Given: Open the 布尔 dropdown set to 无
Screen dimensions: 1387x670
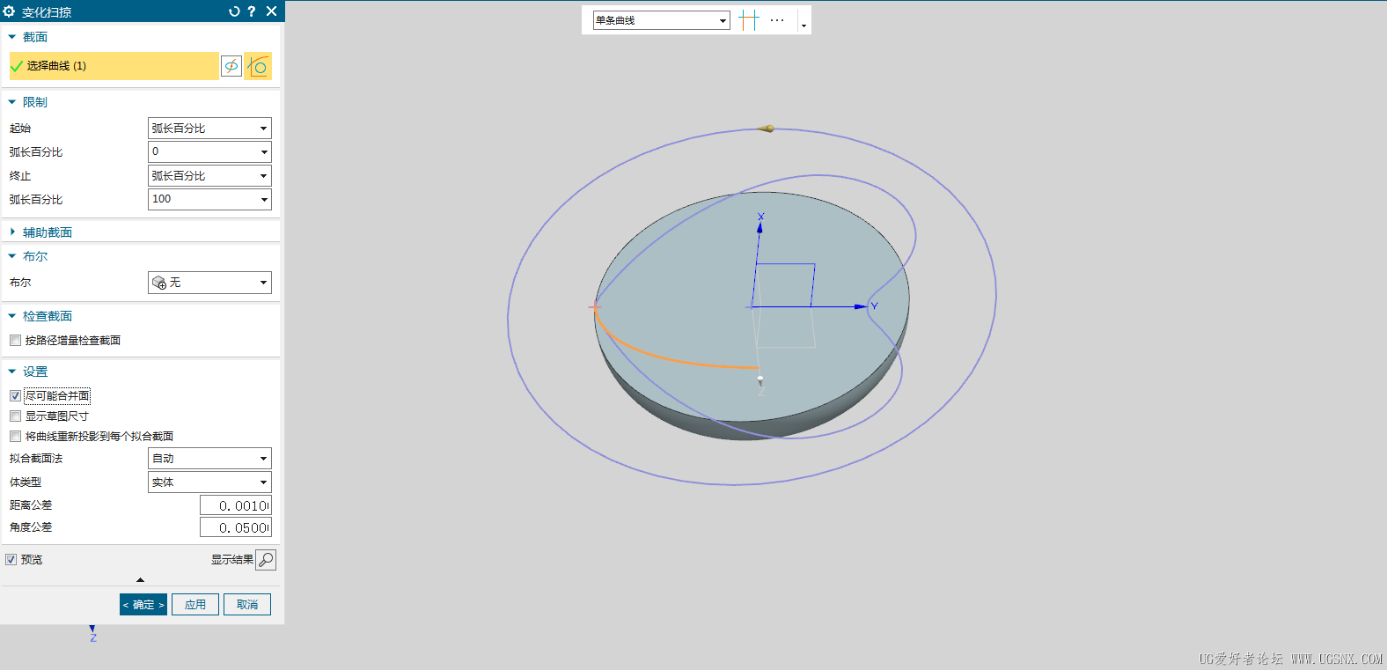Looking at the screenshot, I should click(x=209, y=283).
